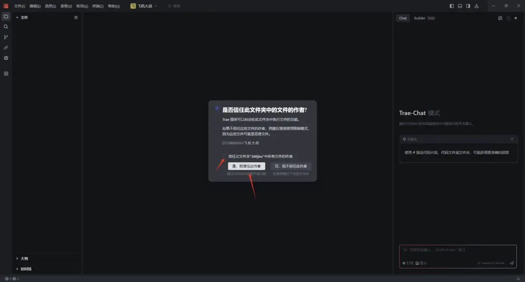Click the new chat icon in chat header
Screen dimensions: 525x282
coord(500,18)
